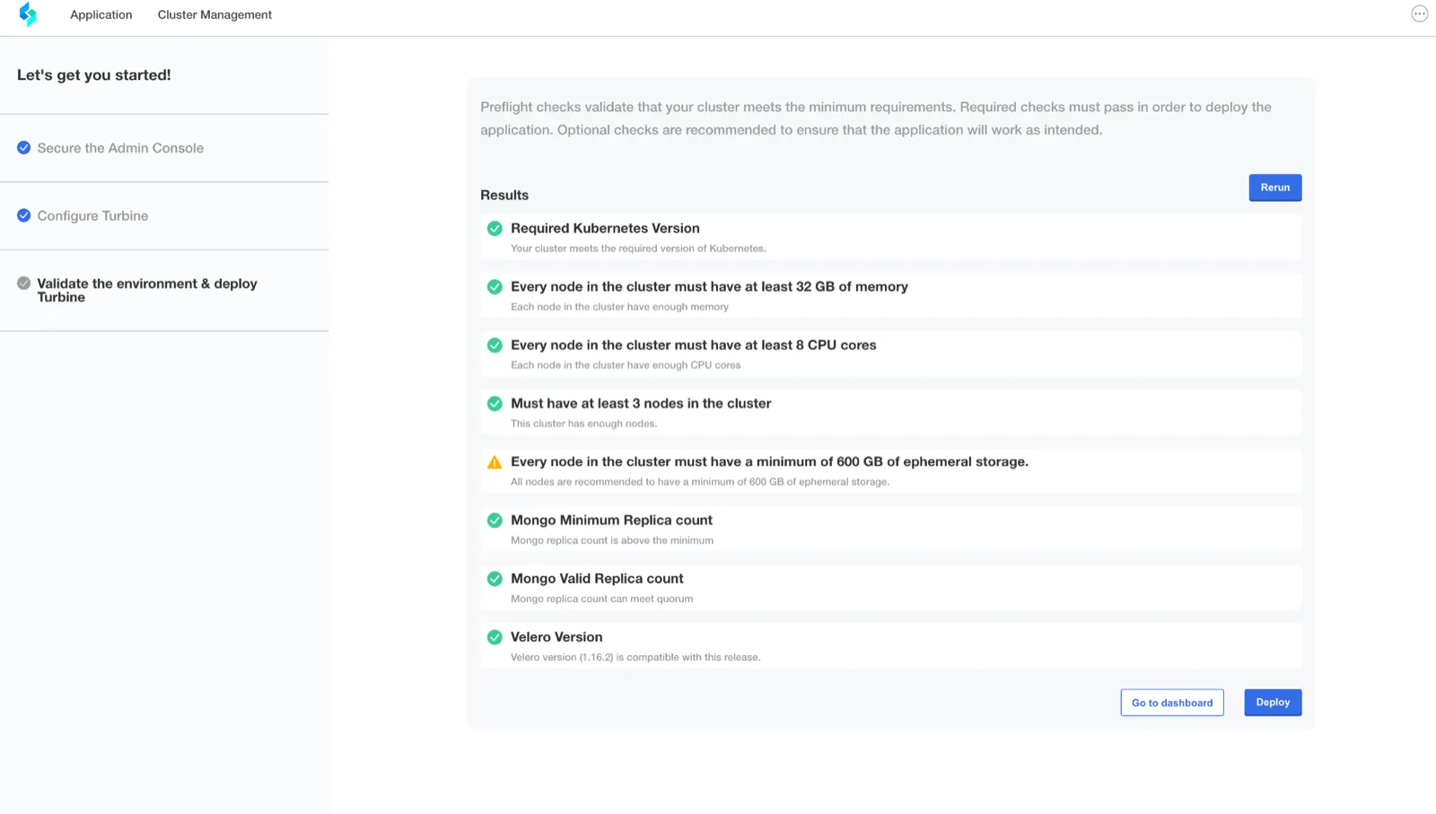
Task: Click the 'Let's get you started!' heading
Action: click(94, 75)
